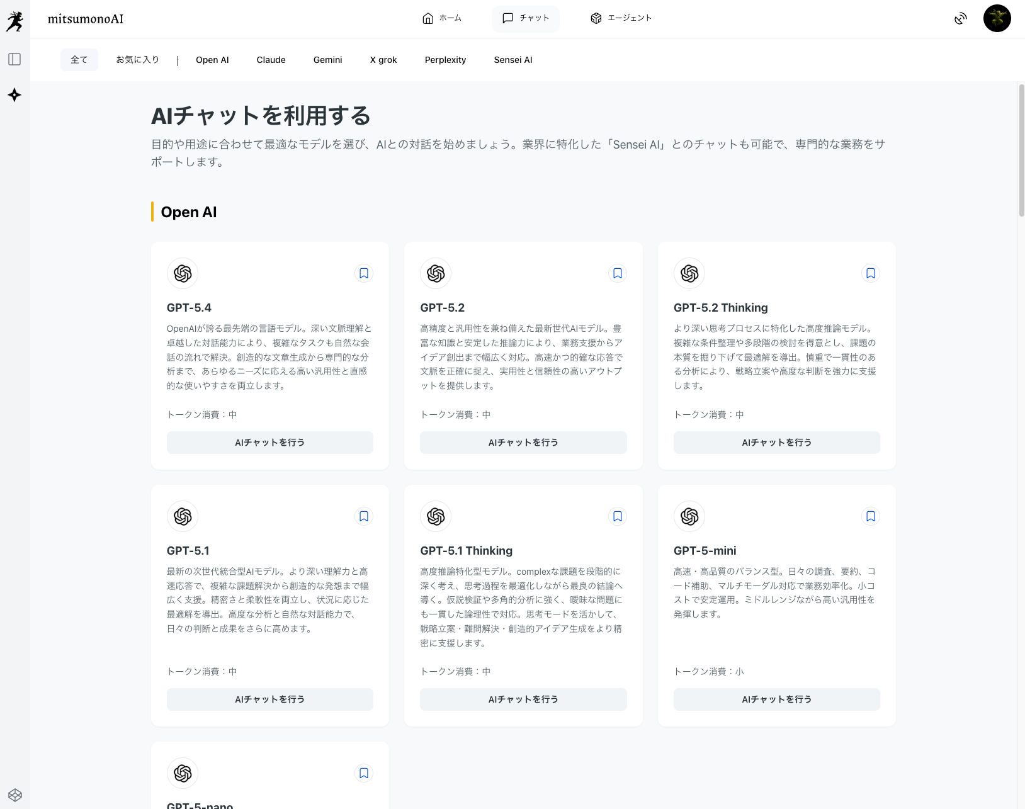This screenshot has width=1025, height=809.
Task: Click the four-point sparkle icon in sidebar
Action: coord(14,95)
